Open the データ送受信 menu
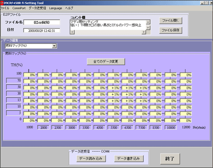The image size is (213, 168). point(37,8)
